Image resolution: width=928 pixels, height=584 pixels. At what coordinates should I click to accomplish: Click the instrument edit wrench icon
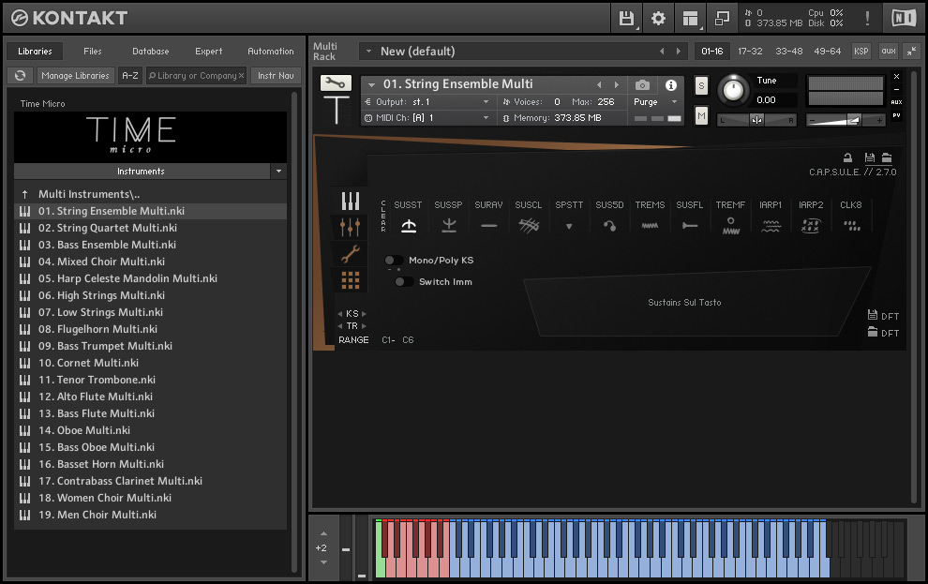[x=336, y=83]
